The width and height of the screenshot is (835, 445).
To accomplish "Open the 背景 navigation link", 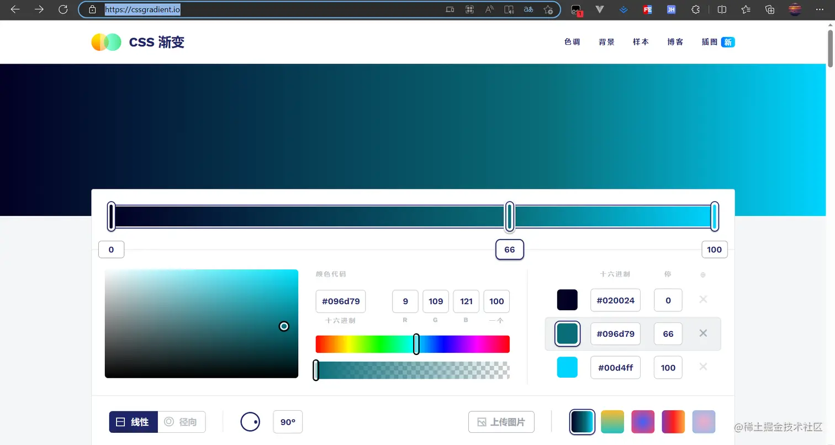I will (x=606, y=42).
